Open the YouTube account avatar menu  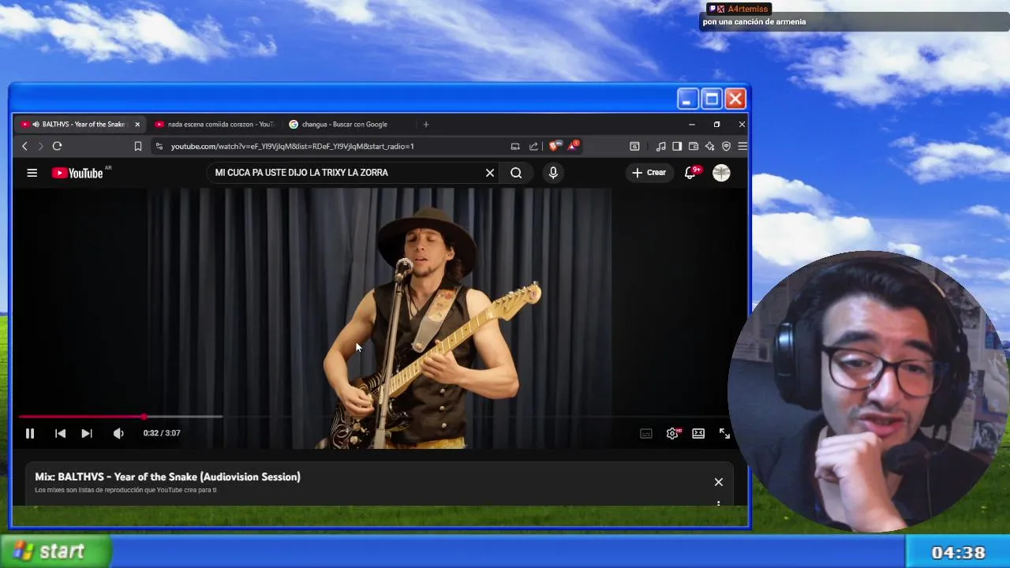[721, 173]
